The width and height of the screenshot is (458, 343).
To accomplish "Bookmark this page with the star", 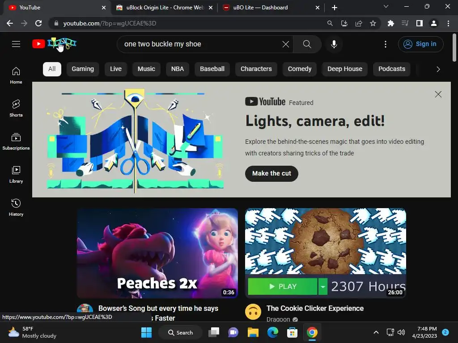I will pyautogui.click(x=373, y=23).
